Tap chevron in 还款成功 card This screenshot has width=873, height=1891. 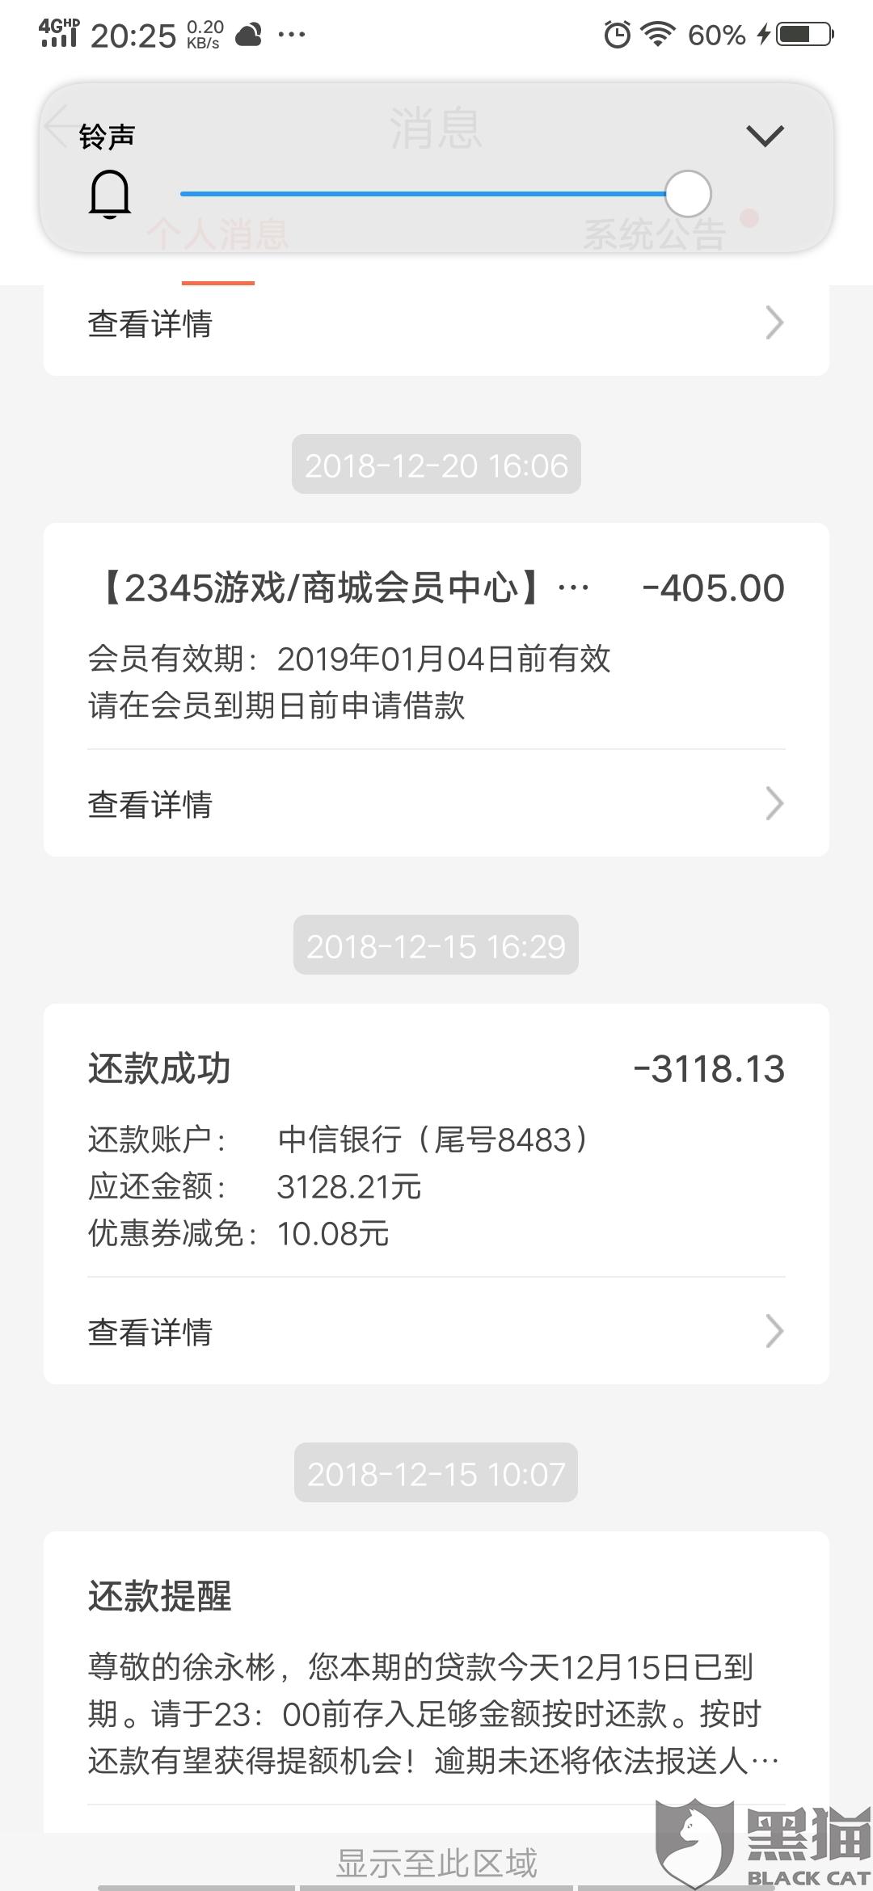coord(774,1332)
